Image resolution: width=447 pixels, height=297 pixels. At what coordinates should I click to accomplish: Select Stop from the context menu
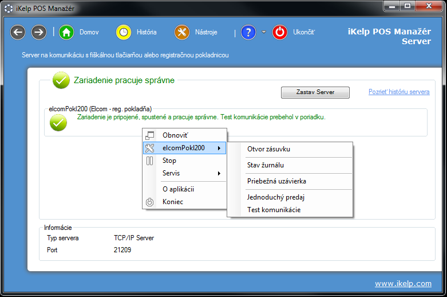click(x=169, y=161)
